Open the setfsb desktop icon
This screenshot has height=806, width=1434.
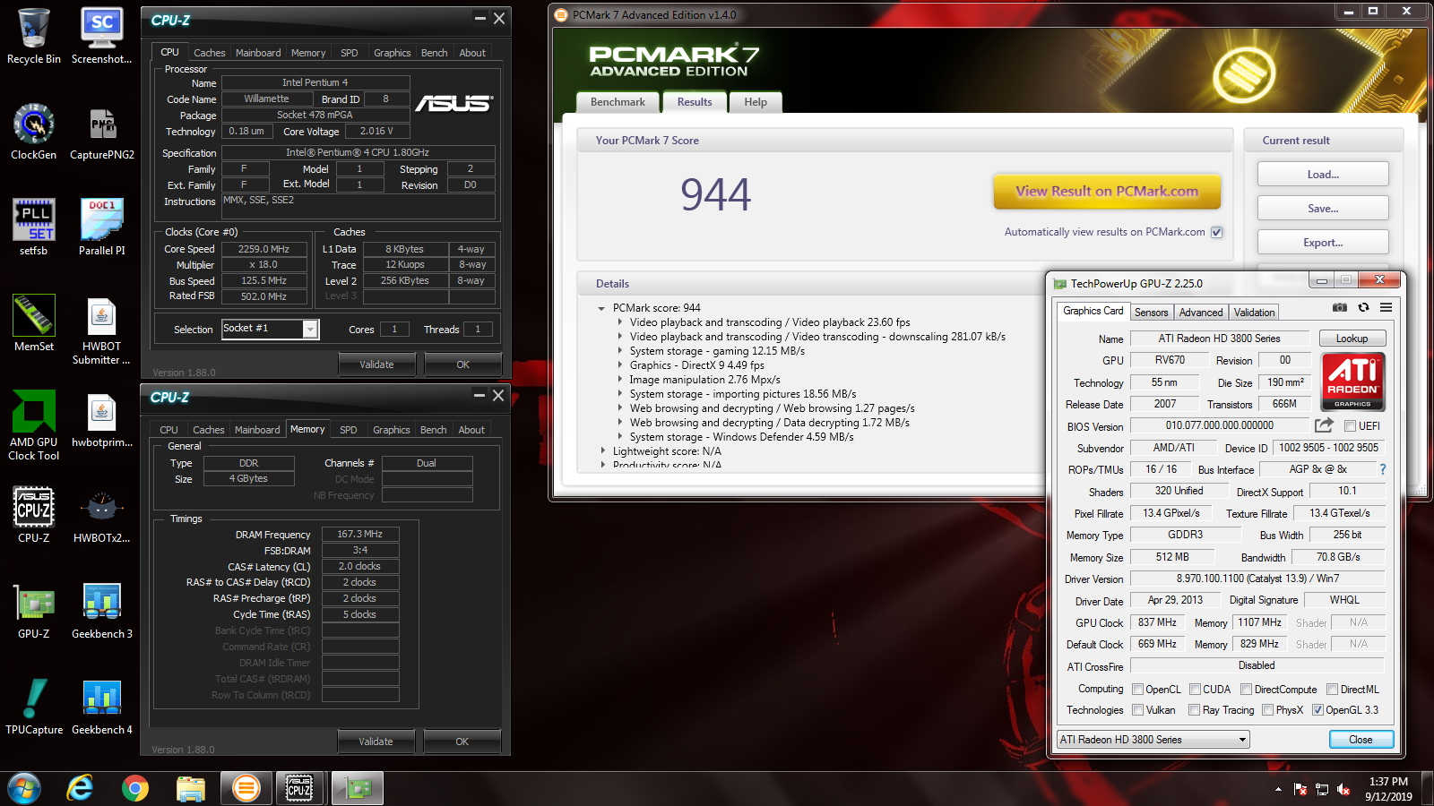(x=34, y=227)
